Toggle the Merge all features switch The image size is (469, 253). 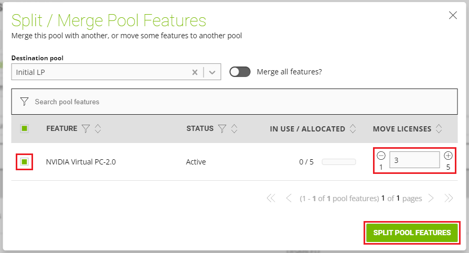click(240, 72)
